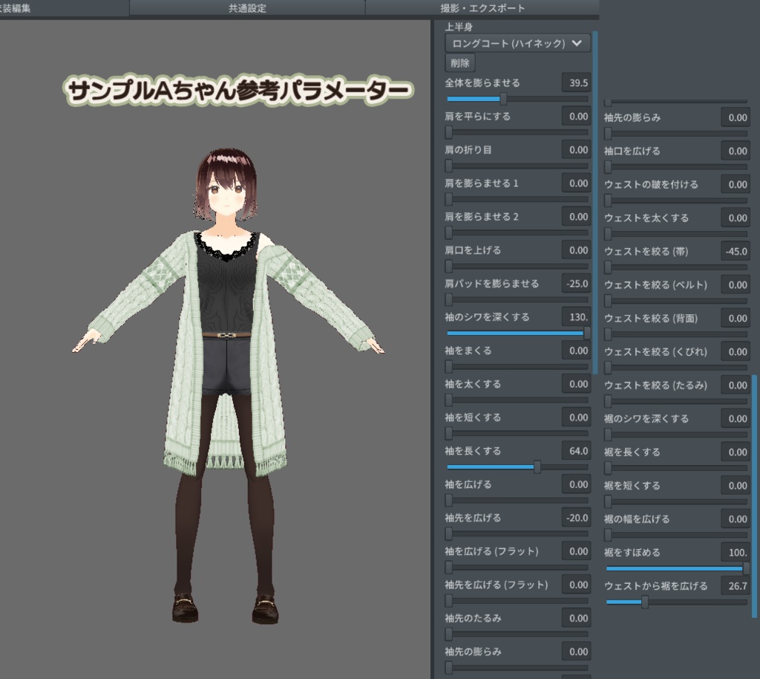Click the 袖を長くする slider handle
Screen dimensions: 760x679
[537, 467]
